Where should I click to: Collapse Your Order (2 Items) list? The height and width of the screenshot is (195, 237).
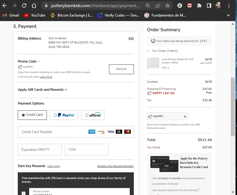[148, 51]
